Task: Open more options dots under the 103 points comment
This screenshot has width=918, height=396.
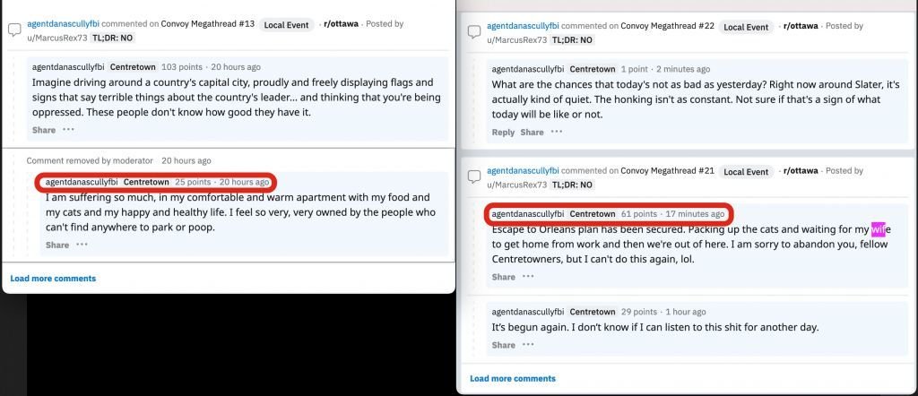Action: pyautogui.click(x=68, y=129)
